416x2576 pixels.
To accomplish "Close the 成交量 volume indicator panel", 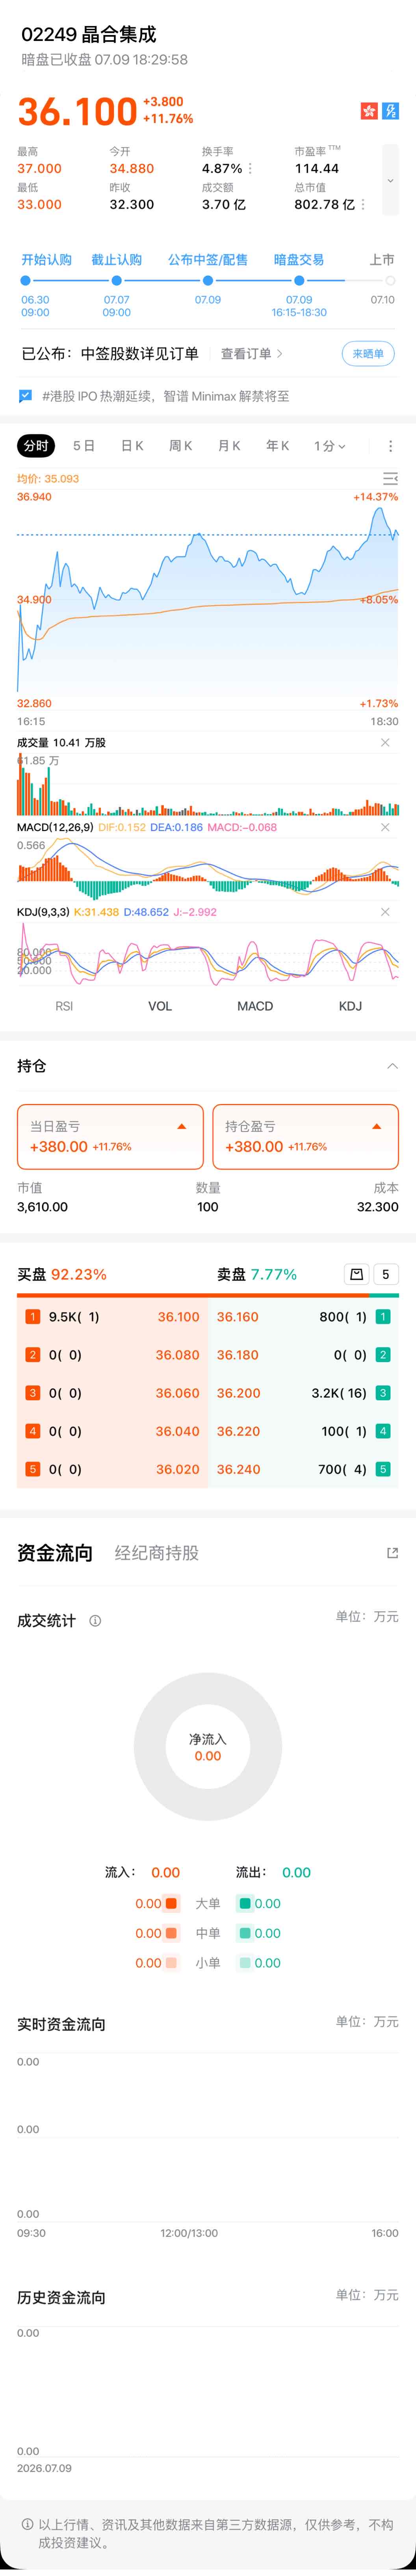I will pos(385,743).
